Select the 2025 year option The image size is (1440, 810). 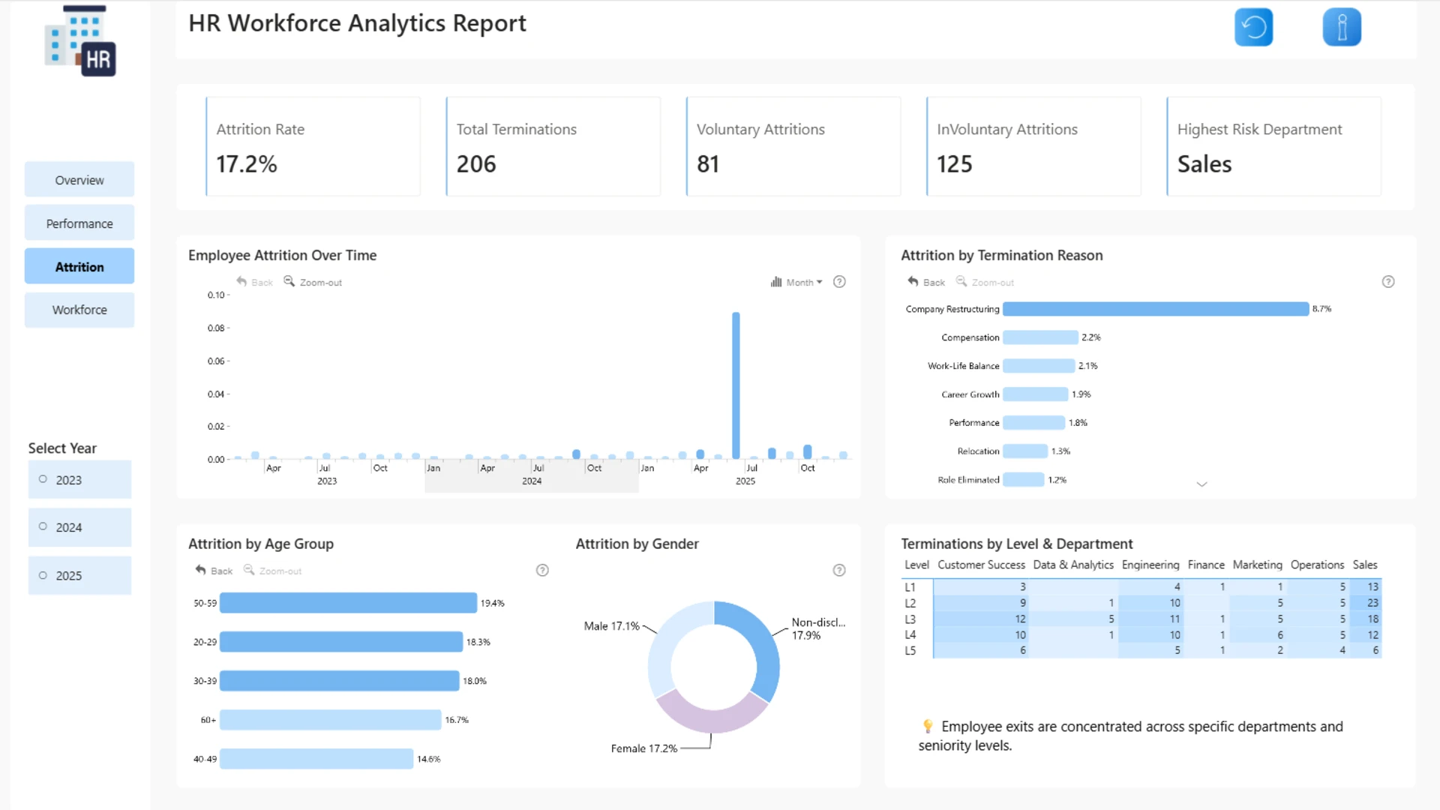tap(79, 575)
